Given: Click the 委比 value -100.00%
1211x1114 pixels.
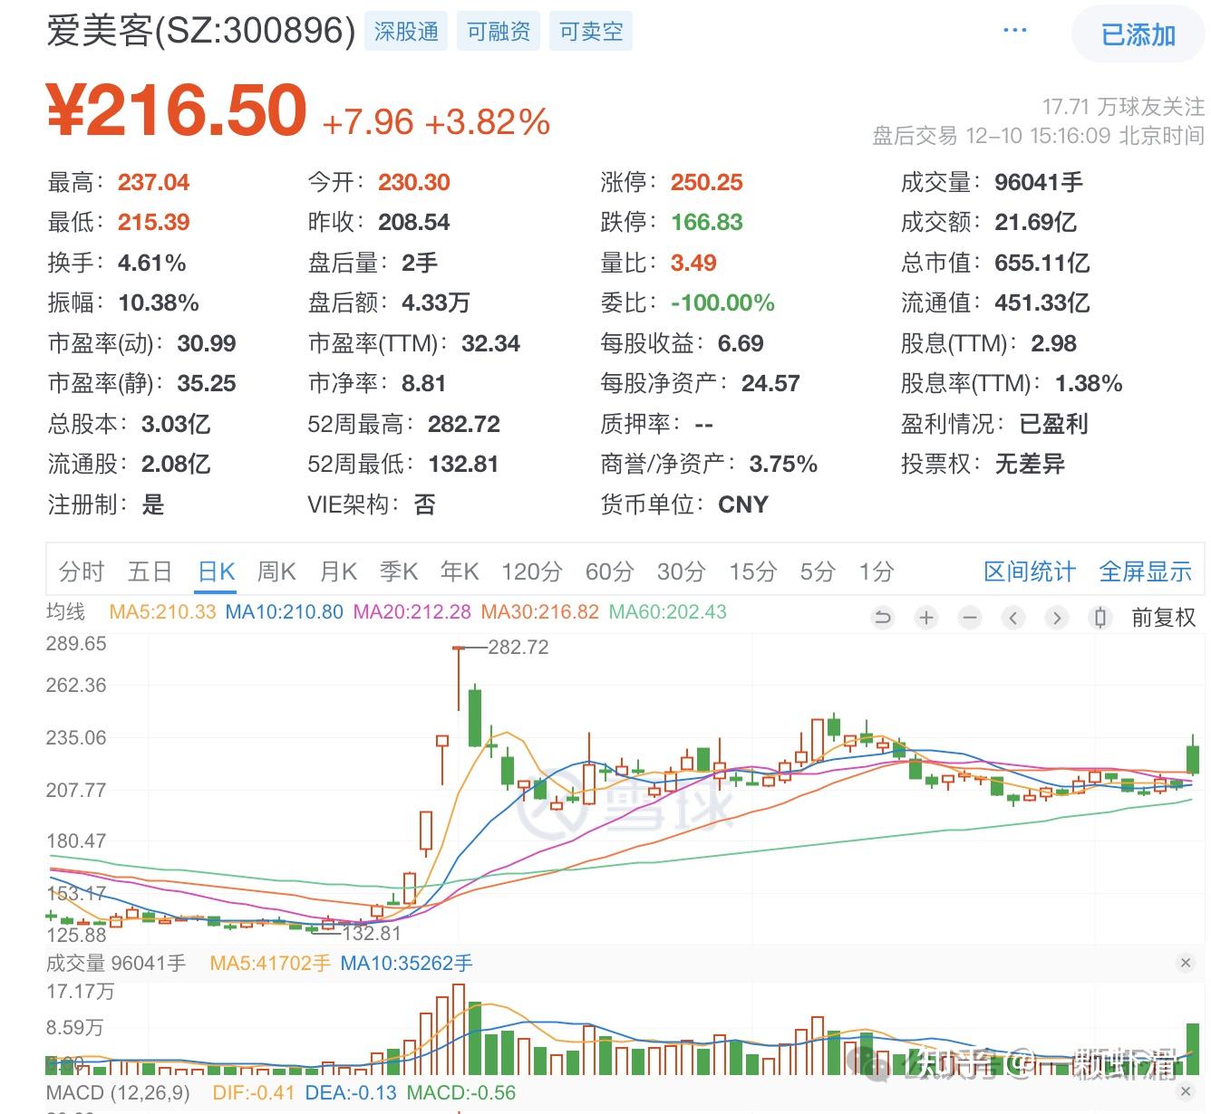Looking at the screenshot, I should [x=722, y=303].
